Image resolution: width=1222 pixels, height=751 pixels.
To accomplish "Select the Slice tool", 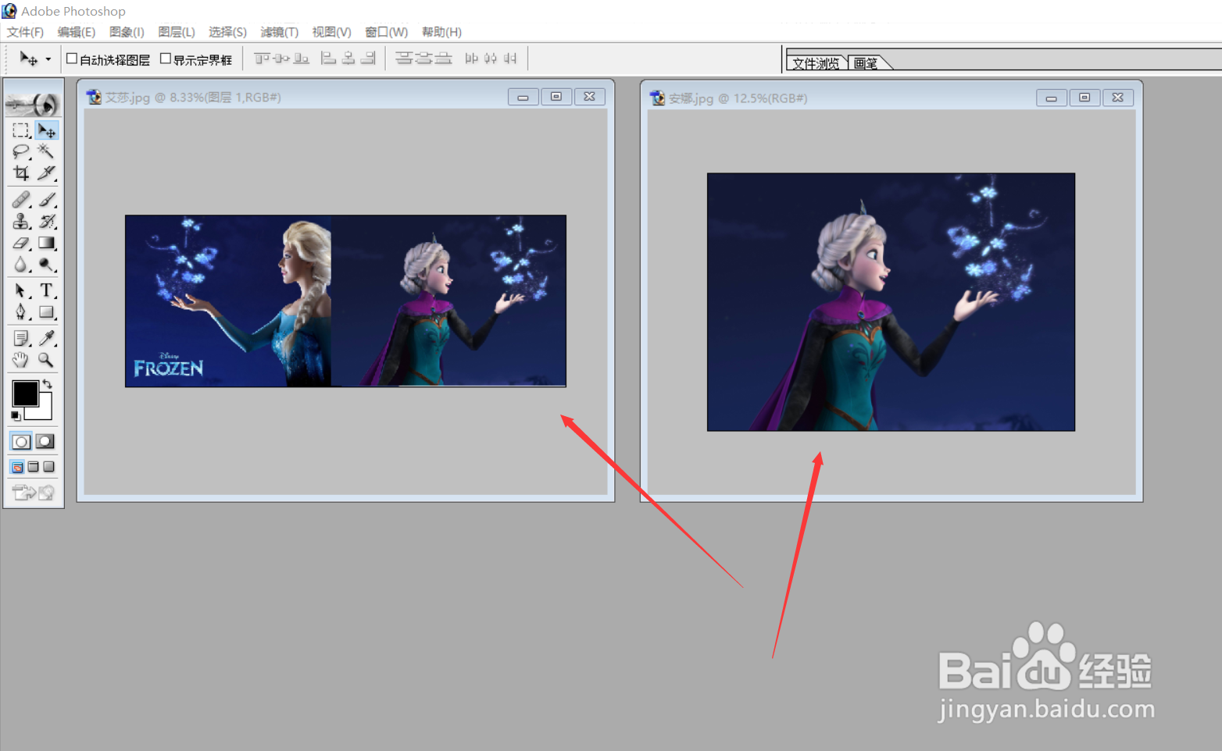I will pyautogui.click(x=47, y=173).
